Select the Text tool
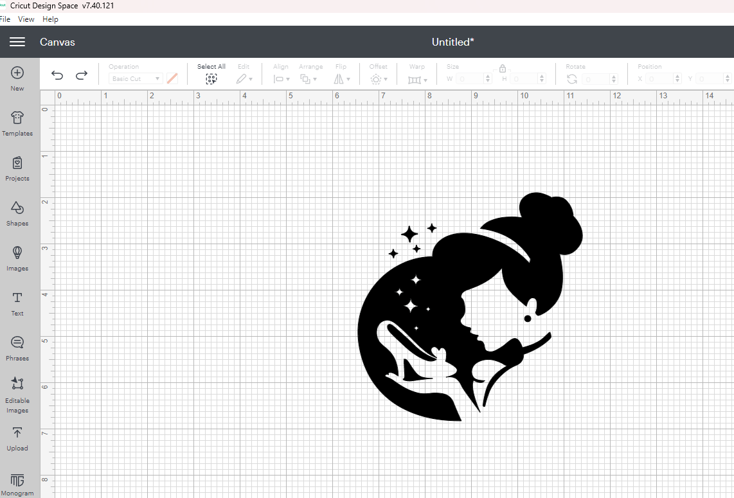The image size is (734, 498). pyautogui.click(x=17, y=303)
